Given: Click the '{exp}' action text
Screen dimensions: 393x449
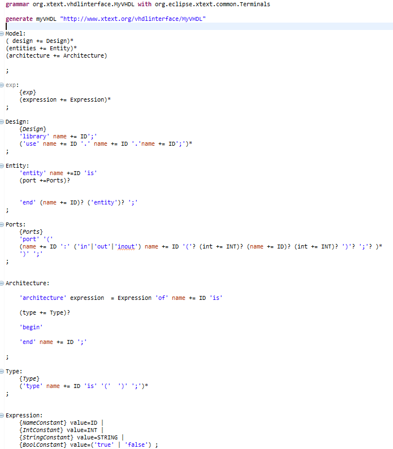Looking at the screenshot, I should pos(28,93).
